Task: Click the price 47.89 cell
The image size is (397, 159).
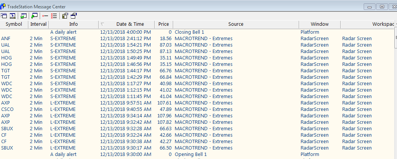Action: point(166,109)
